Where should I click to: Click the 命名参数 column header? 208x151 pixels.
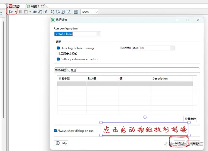tap(72, 79)
